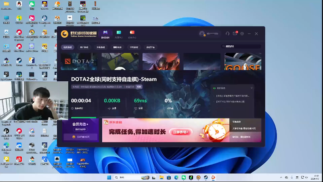323x182 pixels.
Task: Open Task View from the taskbar
Action: coord(154,178)
